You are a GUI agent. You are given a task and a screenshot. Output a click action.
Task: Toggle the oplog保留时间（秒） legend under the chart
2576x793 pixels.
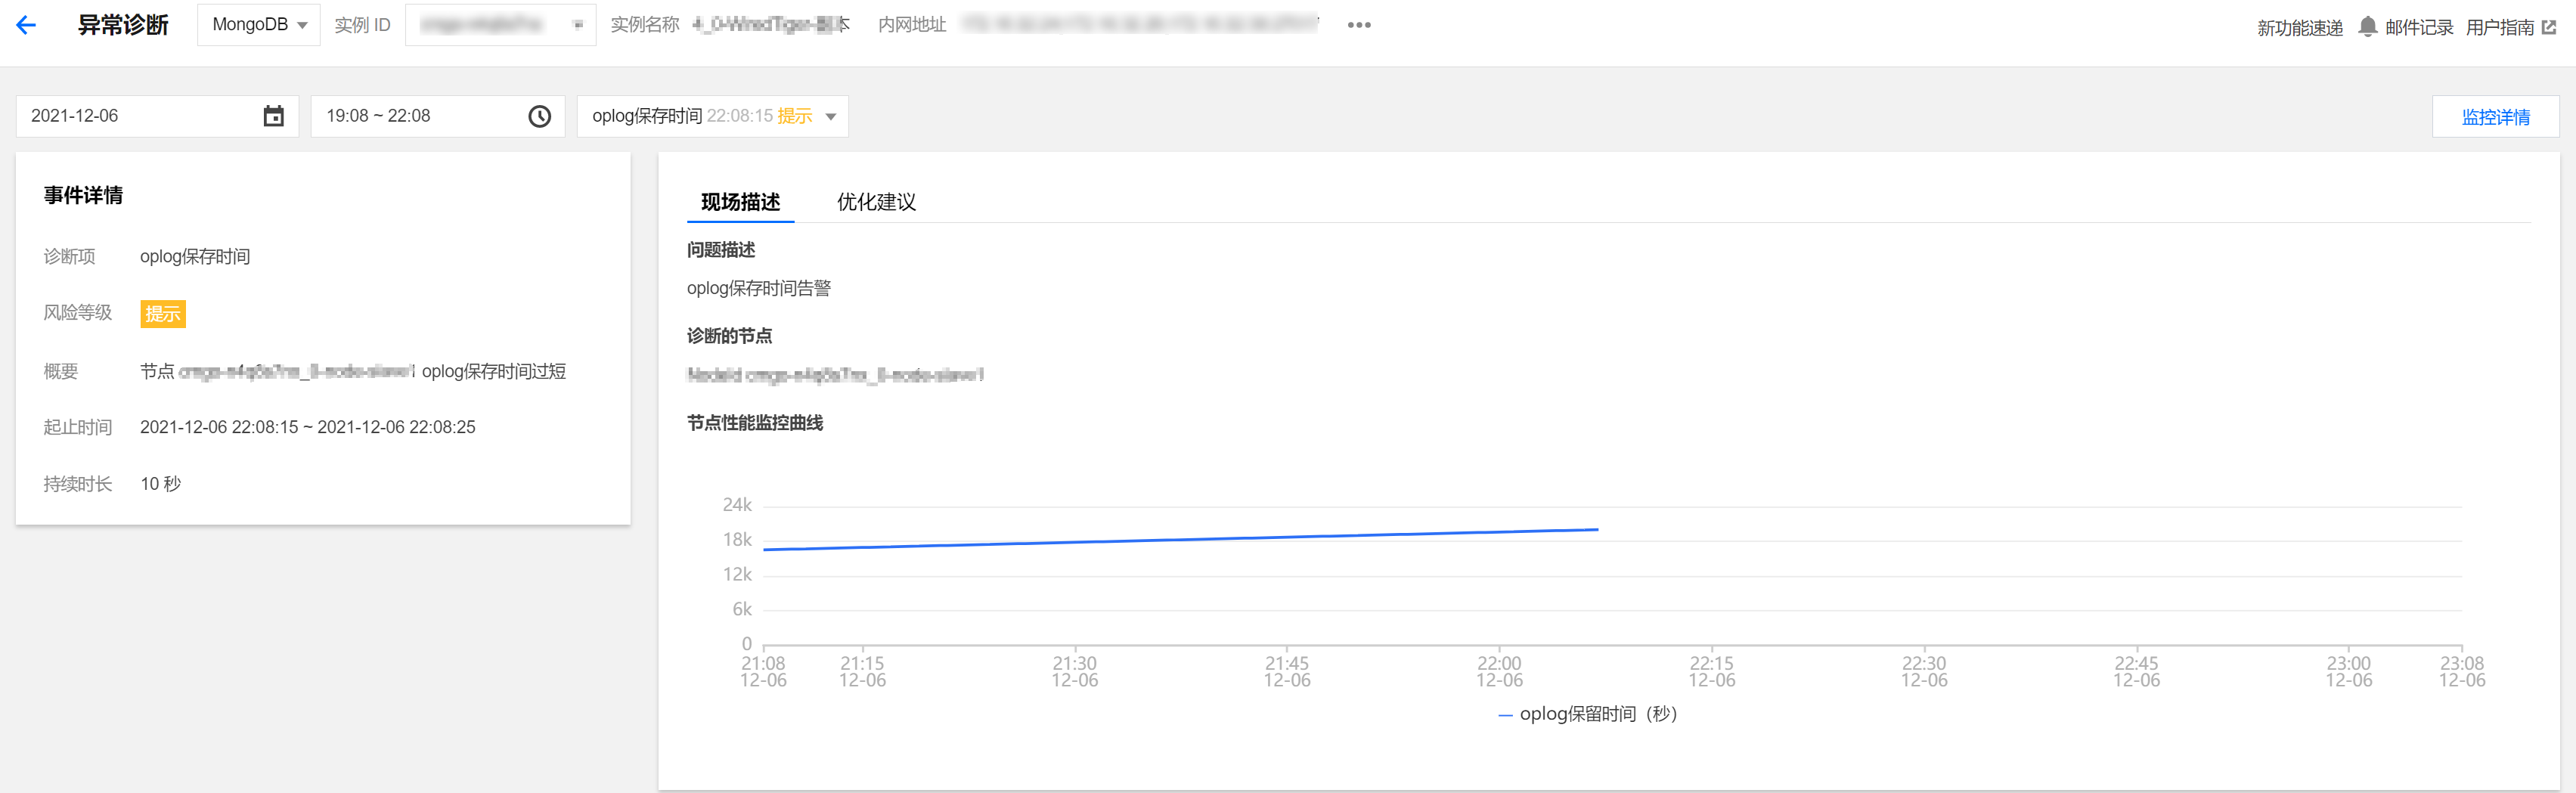point(1589,714)
